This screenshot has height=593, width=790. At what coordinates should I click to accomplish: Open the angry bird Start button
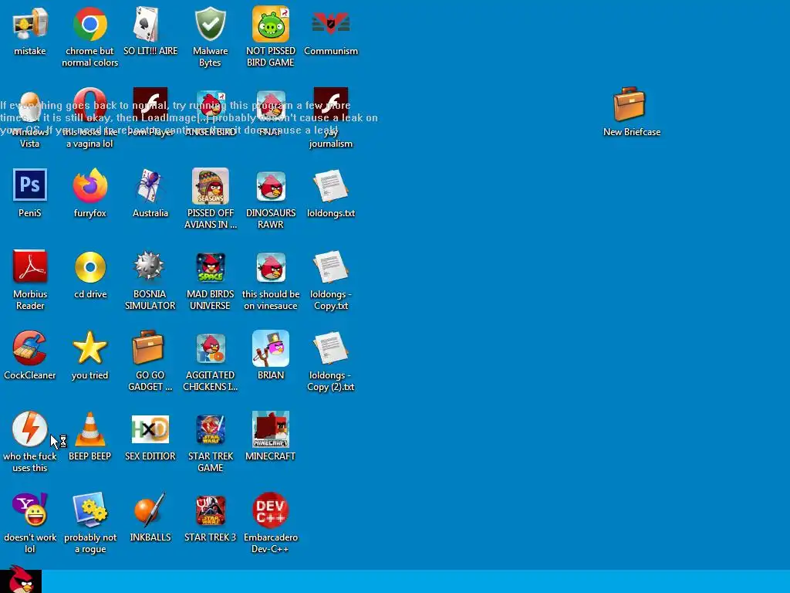pyautogui.click(x=21, y=580)
